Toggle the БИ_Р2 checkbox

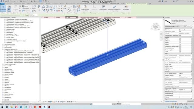coord(180,45)
